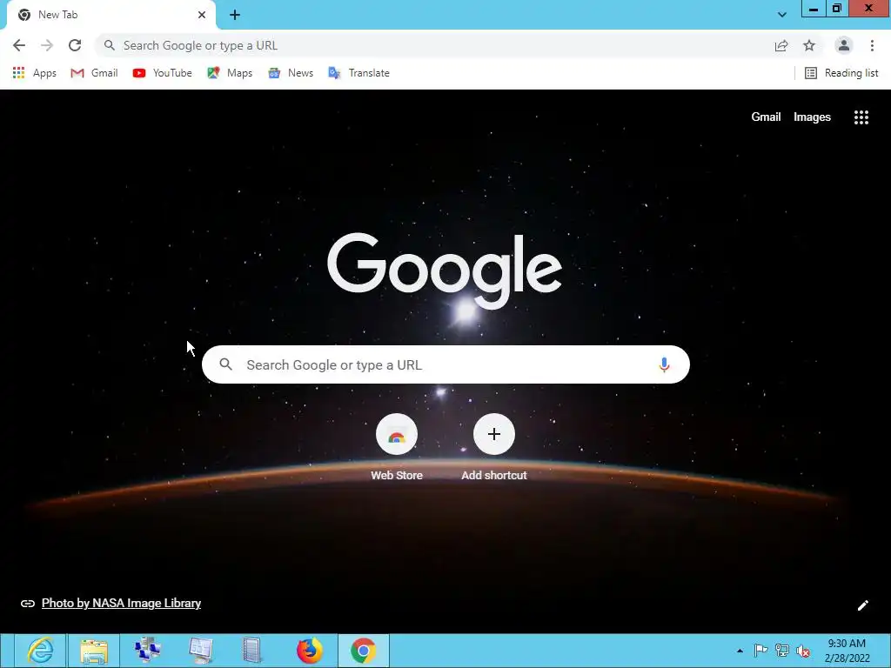The image size is (891, 668).
Task: Bookmark this tab with the star icon
Action: pos(809,45)
